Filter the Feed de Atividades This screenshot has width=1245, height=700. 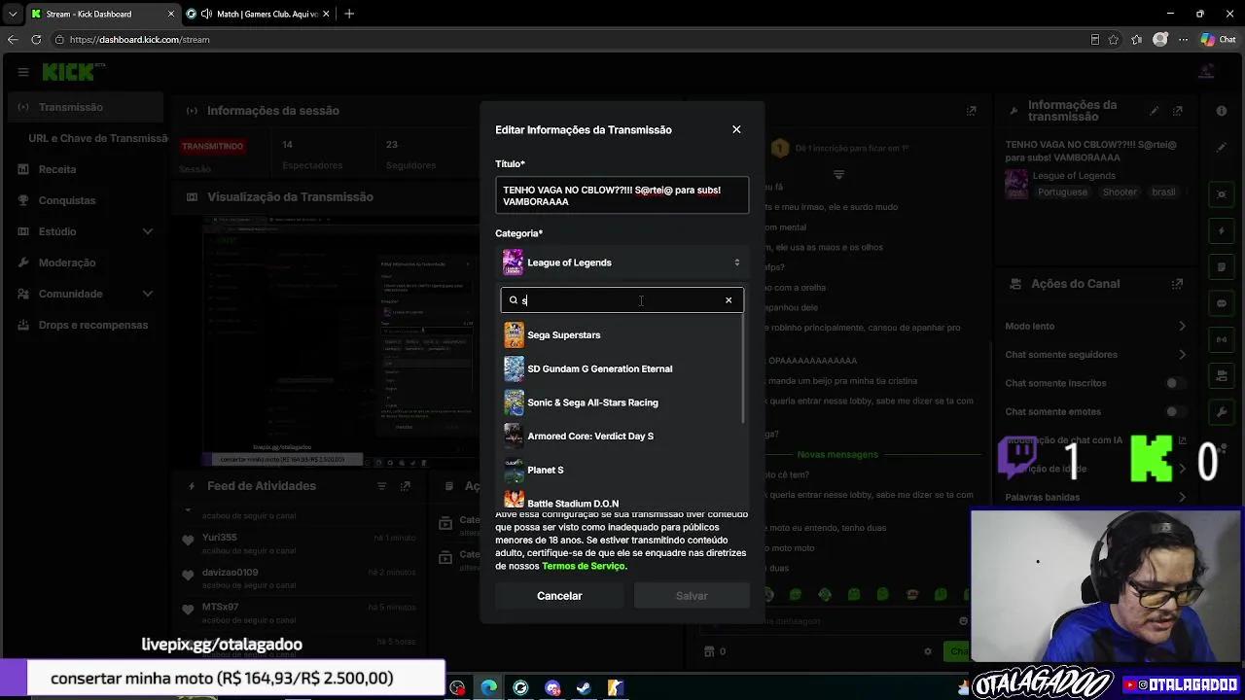(x=382, y=486)
